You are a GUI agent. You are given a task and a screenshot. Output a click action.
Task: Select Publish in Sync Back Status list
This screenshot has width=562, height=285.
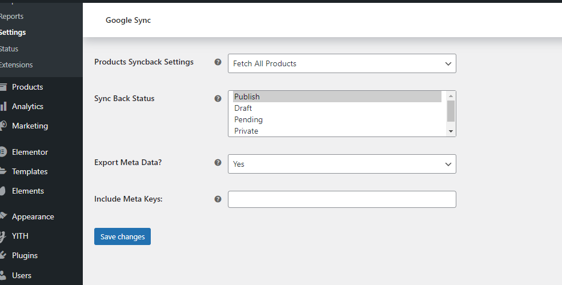click(x=338, y=97)
